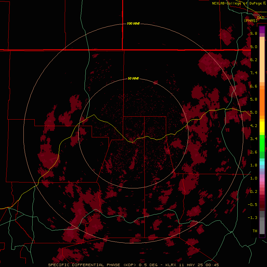Pick the bright green segment of the color bar
The width and height of the screenshot is (267, 267).
tap(262, 143)
